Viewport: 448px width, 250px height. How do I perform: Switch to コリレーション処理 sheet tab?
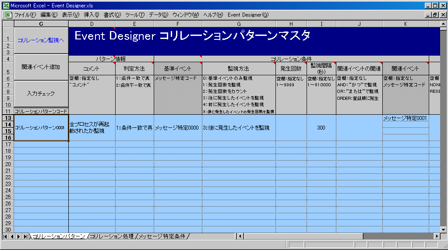pos(112,236)
